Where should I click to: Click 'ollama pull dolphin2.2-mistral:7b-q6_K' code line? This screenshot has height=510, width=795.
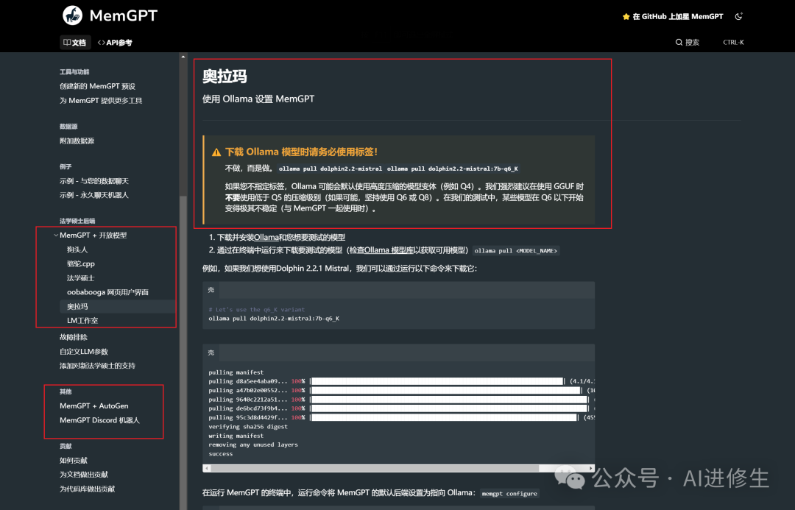[274, 319]
